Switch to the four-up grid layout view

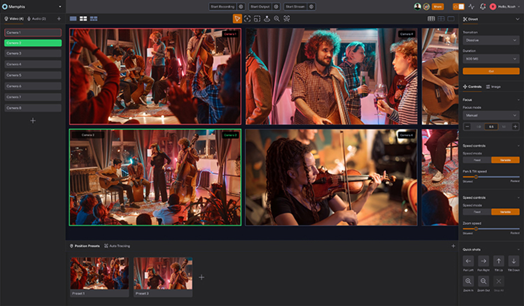pyautogui.click(x=83, y=19)
